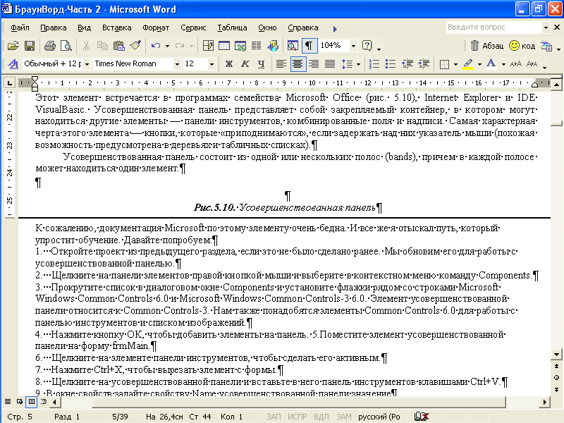Open the Формат menu
This screenshot has height=423, width=564.
coord(156,27)
